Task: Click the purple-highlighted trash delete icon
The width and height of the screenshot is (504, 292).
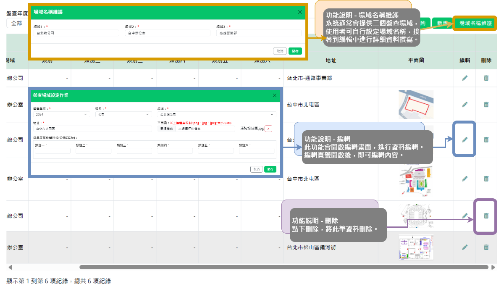Action: (486, 216)
